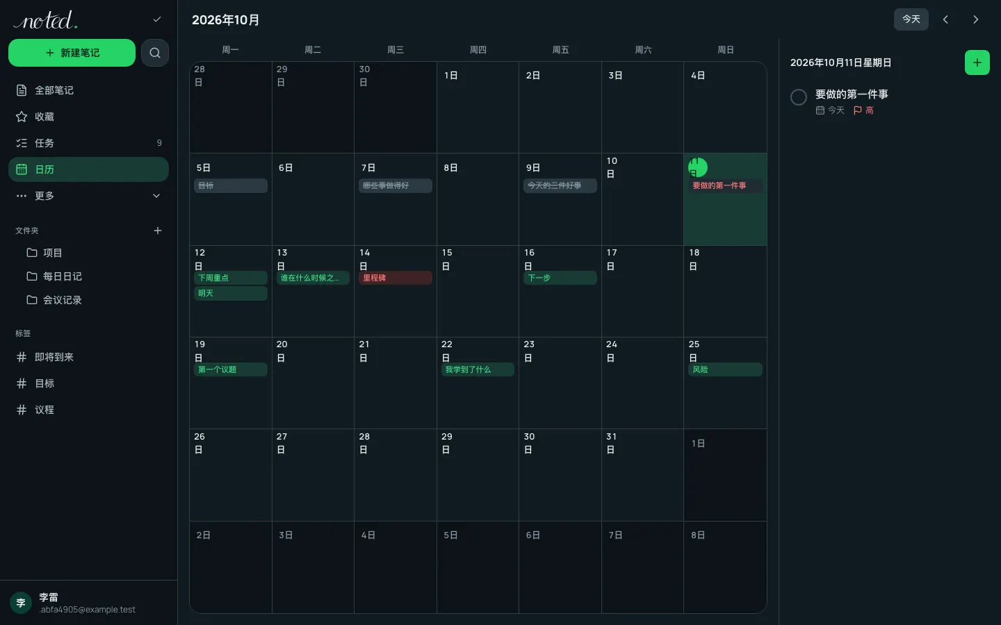Select October 1日 cell under 周四
This screenshot has width=1001, height=625.
[478, 108]
